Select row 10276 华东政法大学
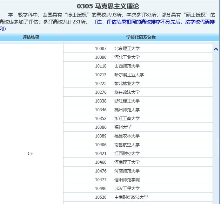Viewport: 221px width, 204px height. pos(138,92)
